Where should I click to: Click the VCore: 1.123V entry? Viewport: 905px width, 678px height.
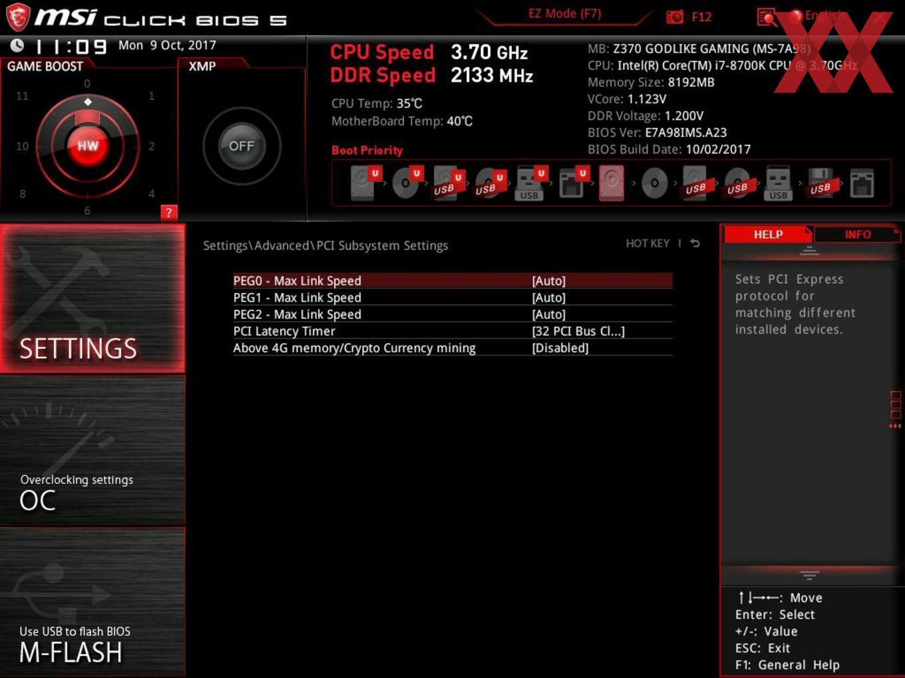tap(627, 99)
